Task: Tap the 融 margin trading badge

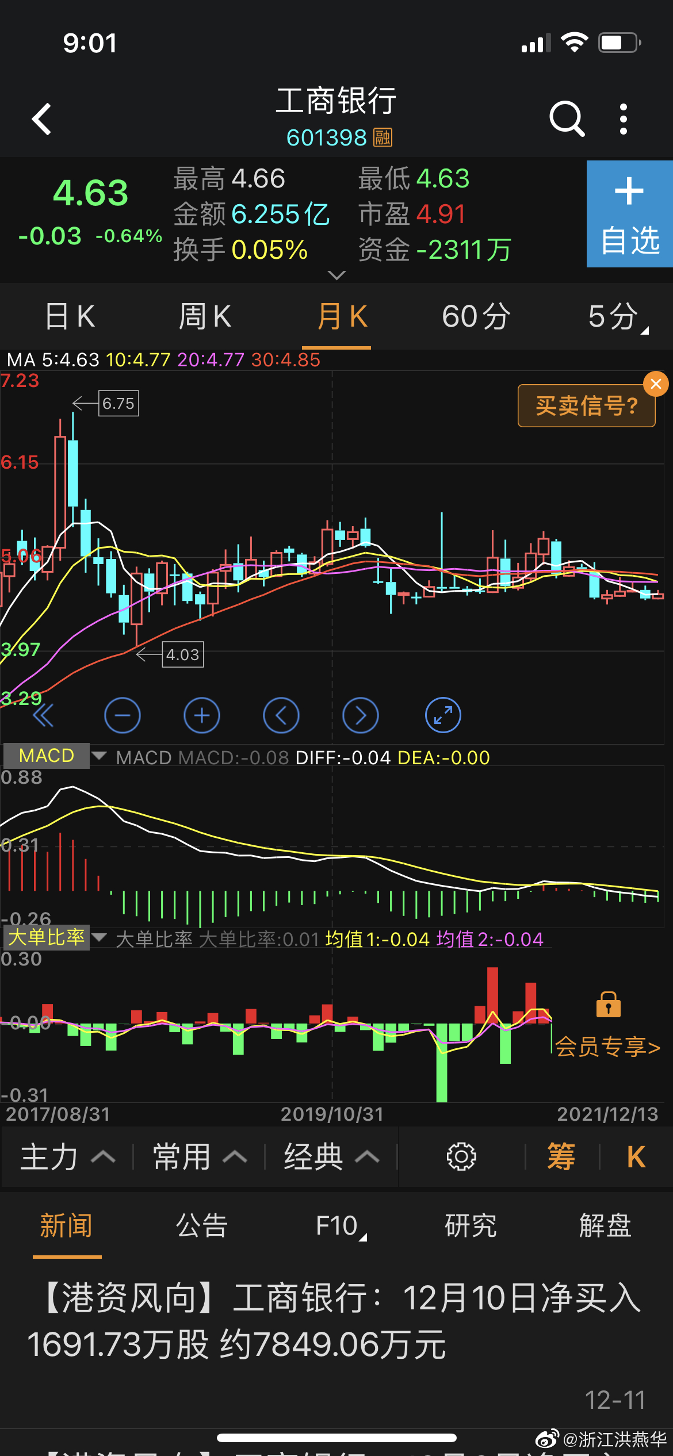Action: [383, 137]
